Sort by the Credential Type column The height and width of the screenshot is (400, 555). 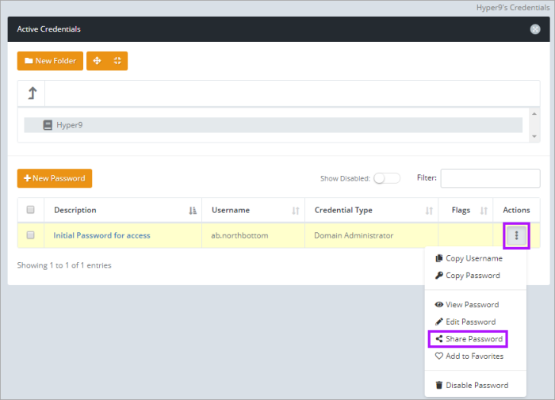371,210
